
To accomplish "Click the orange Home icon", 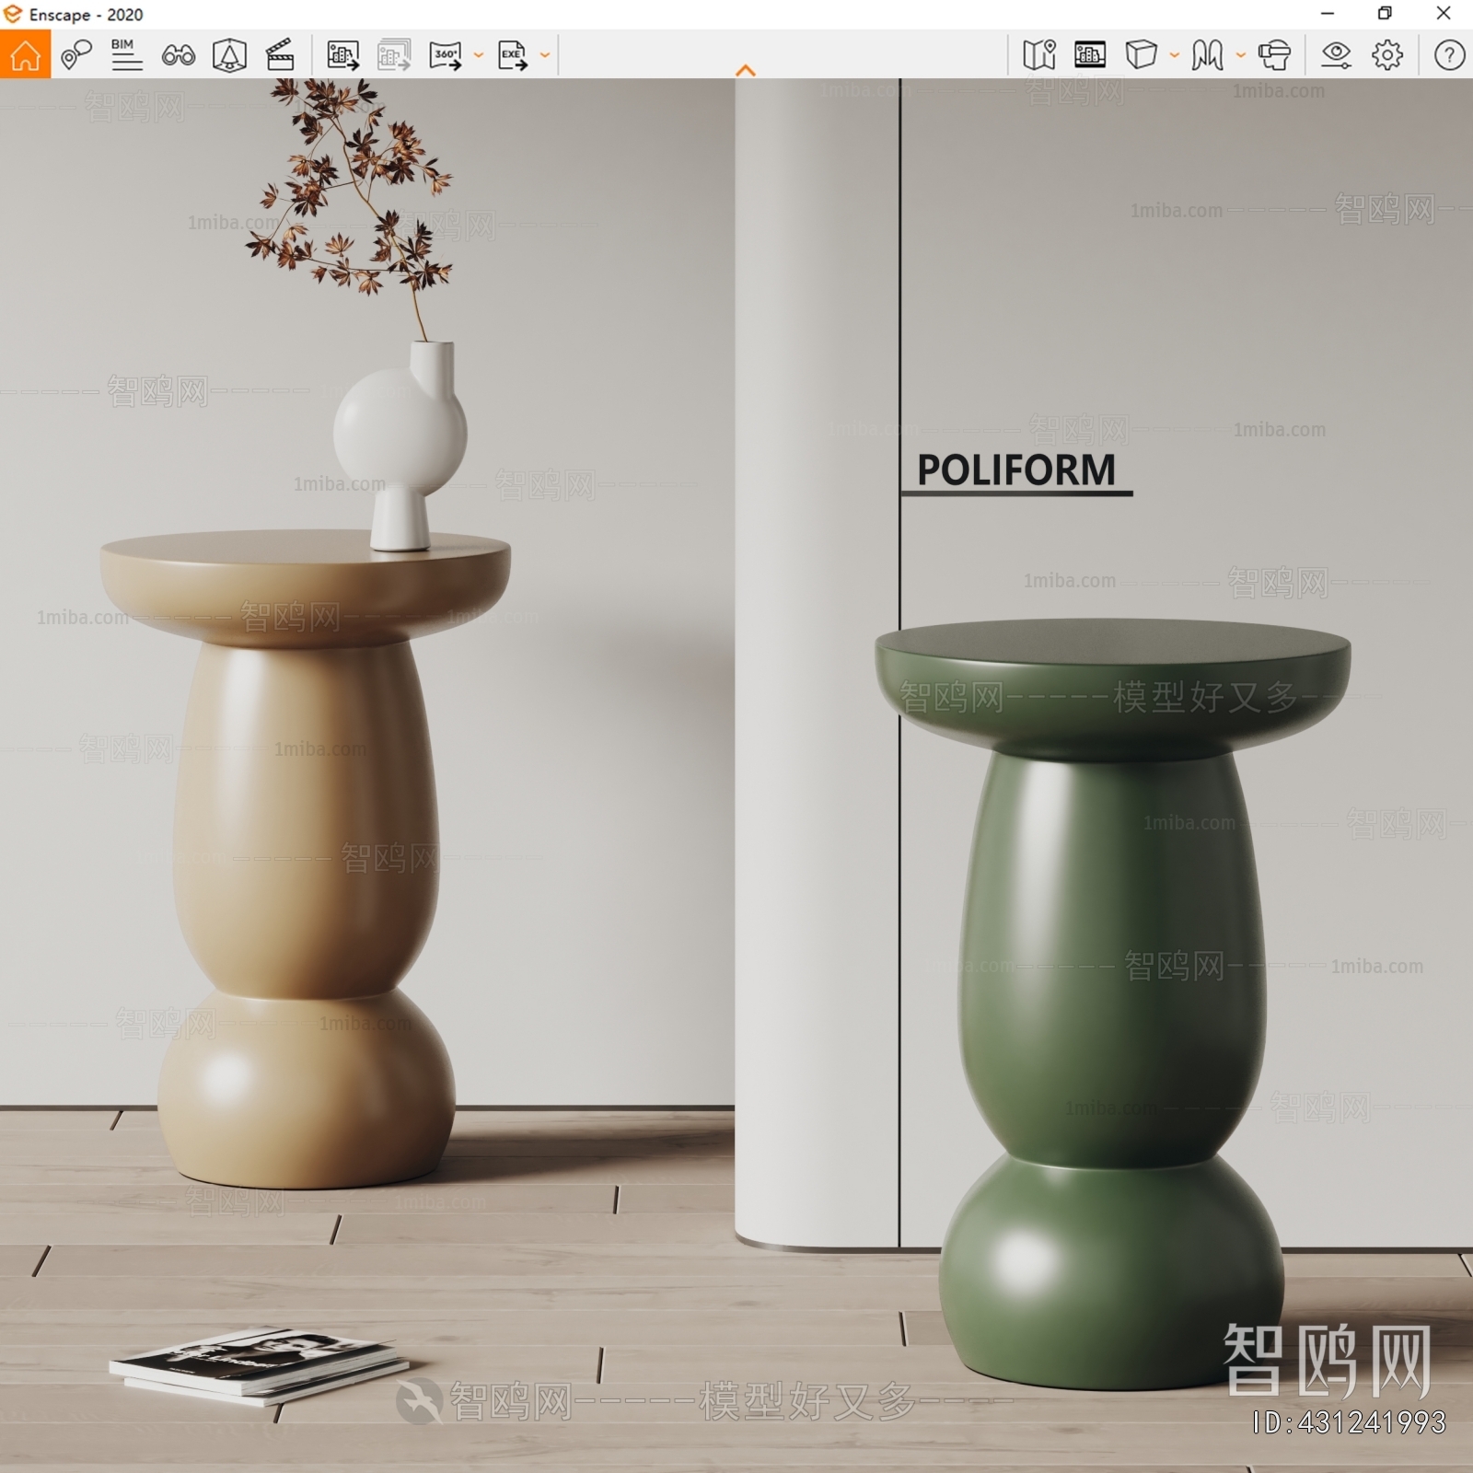I will 25,54.
